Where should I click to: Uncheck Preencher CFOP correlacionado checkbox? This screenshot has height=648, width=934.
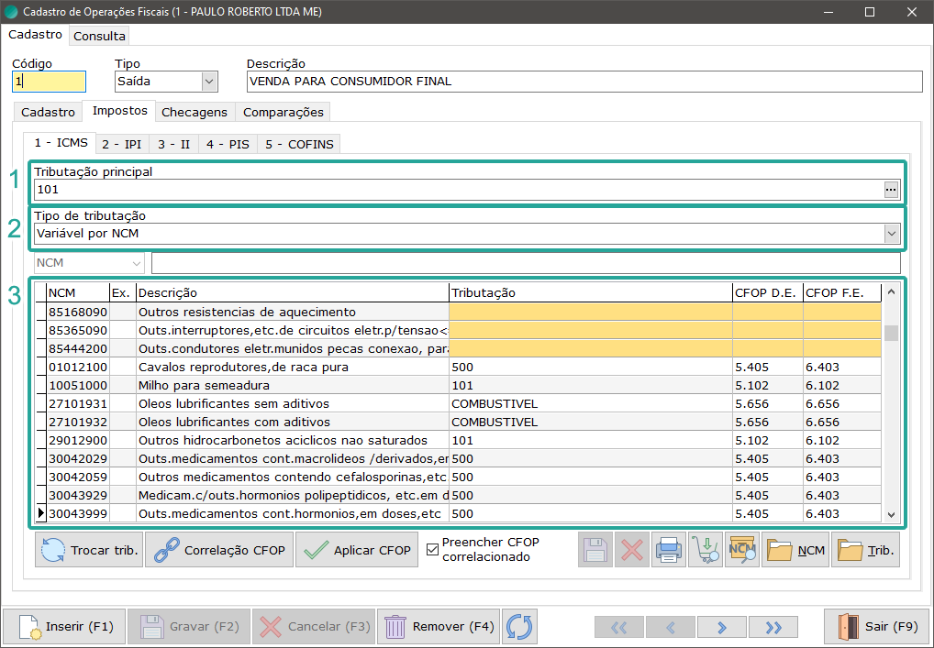pos(433,549)
